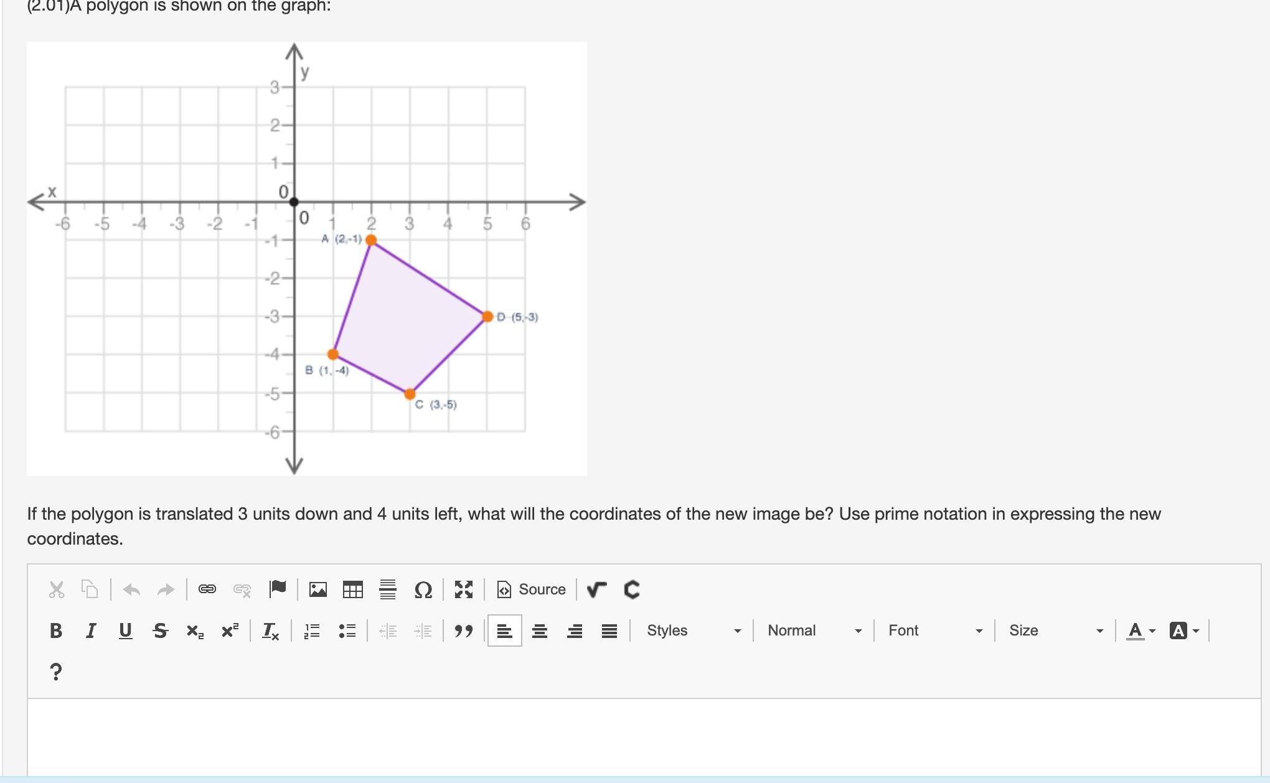Toggle underline formatting
The image size is (1270, 783).
pyautogui.click(x=125, y=631)
